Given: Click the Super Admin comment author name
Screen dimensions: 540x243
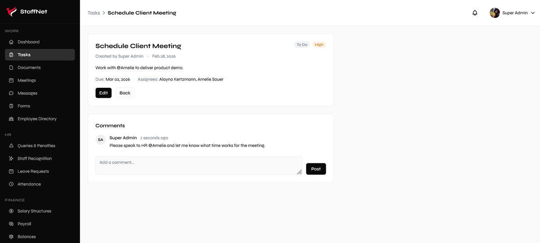Looking at the screenshot, I should point(123,138).
